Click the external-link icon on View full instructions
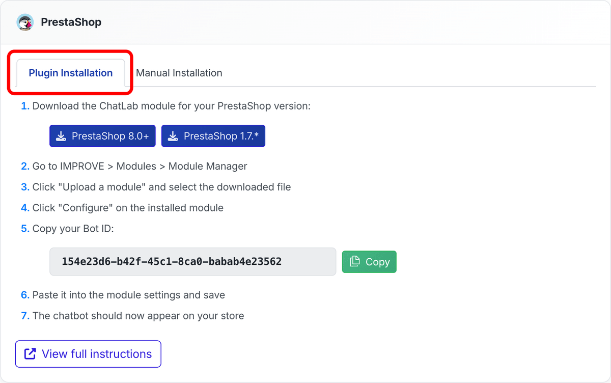611x383 pixels. 31,353
